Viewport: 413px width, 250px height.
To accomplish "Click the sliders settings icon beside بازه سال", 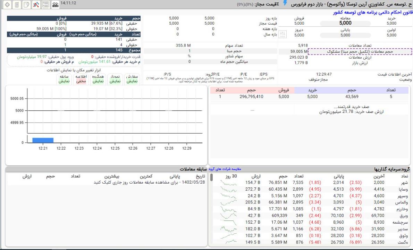I will pyautogui.click(x=283, y=34).
